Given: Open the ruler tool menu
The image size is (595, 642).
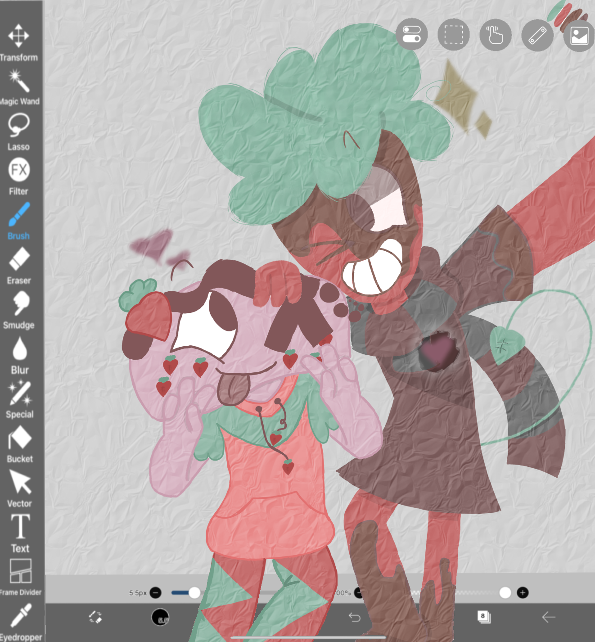Looking at the screenshot, I should 537,35.
